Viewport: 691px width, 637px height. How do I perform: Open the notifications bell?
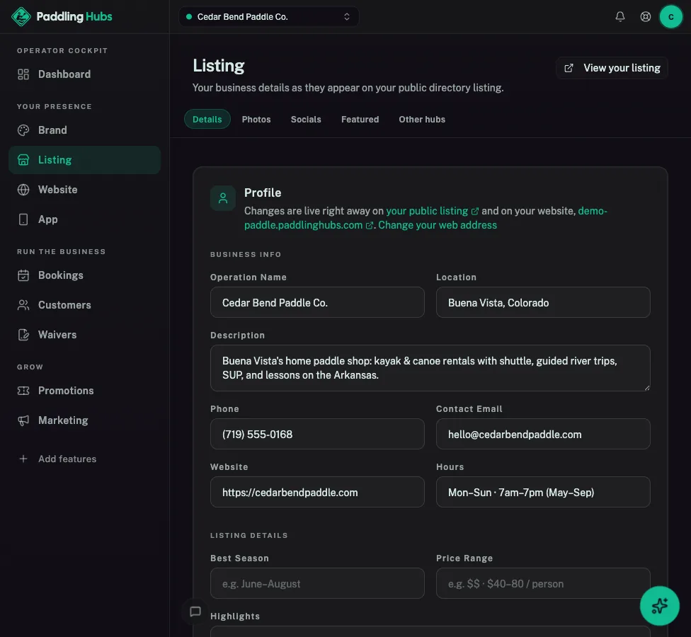tap(620, 17)
